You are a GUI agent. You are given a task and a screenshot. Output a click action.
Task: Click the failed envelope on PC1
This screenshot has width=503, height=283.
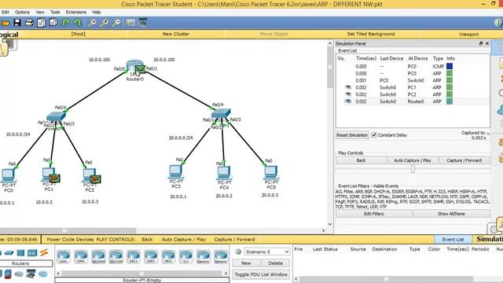pyautogui.click(x=54, y=178)
